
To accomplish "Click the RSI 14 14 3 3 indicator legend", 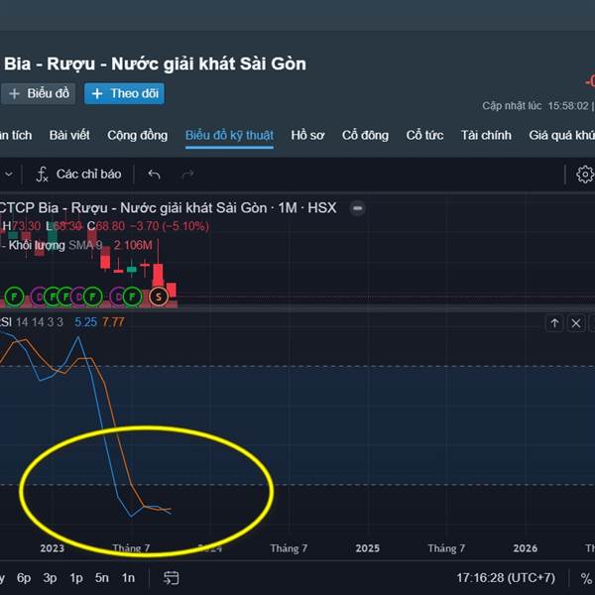I will pos(32,322).
